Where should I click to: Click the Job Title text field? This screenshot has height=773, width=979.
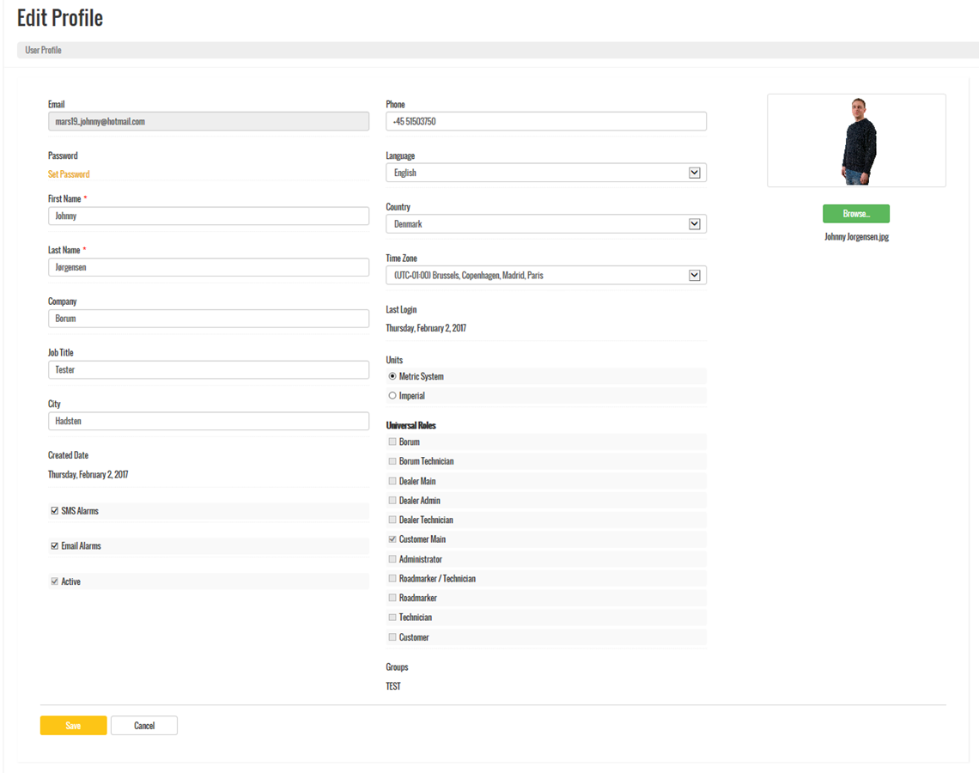(x=209, y=370)
